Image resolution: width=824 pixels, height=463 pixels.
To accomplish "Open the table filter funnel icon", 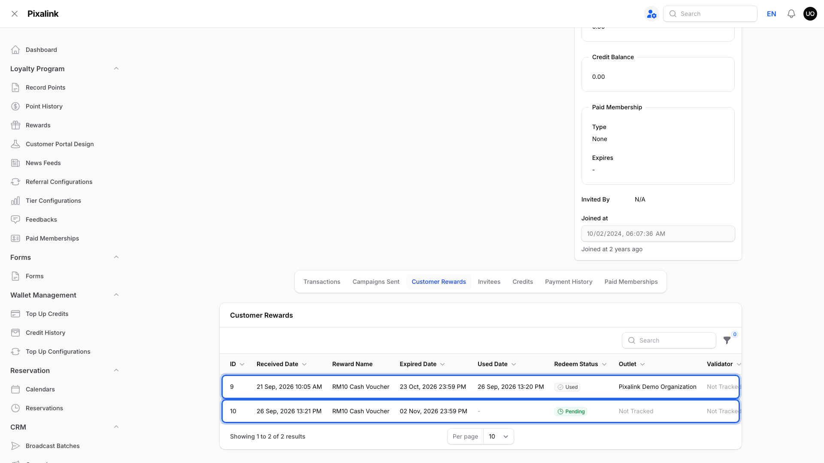I will [x=727, y=340].
